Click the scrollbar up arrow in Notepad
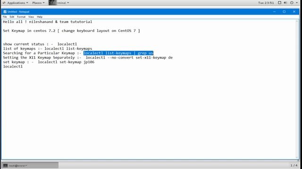The height and width of the screenshot is (169, 302). [x=297, y=21]
